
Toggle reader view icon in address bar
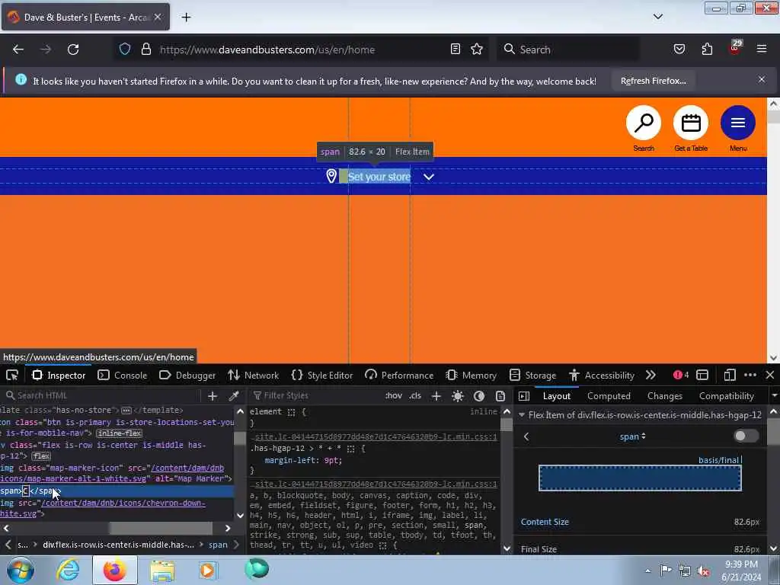click(456, 49)
